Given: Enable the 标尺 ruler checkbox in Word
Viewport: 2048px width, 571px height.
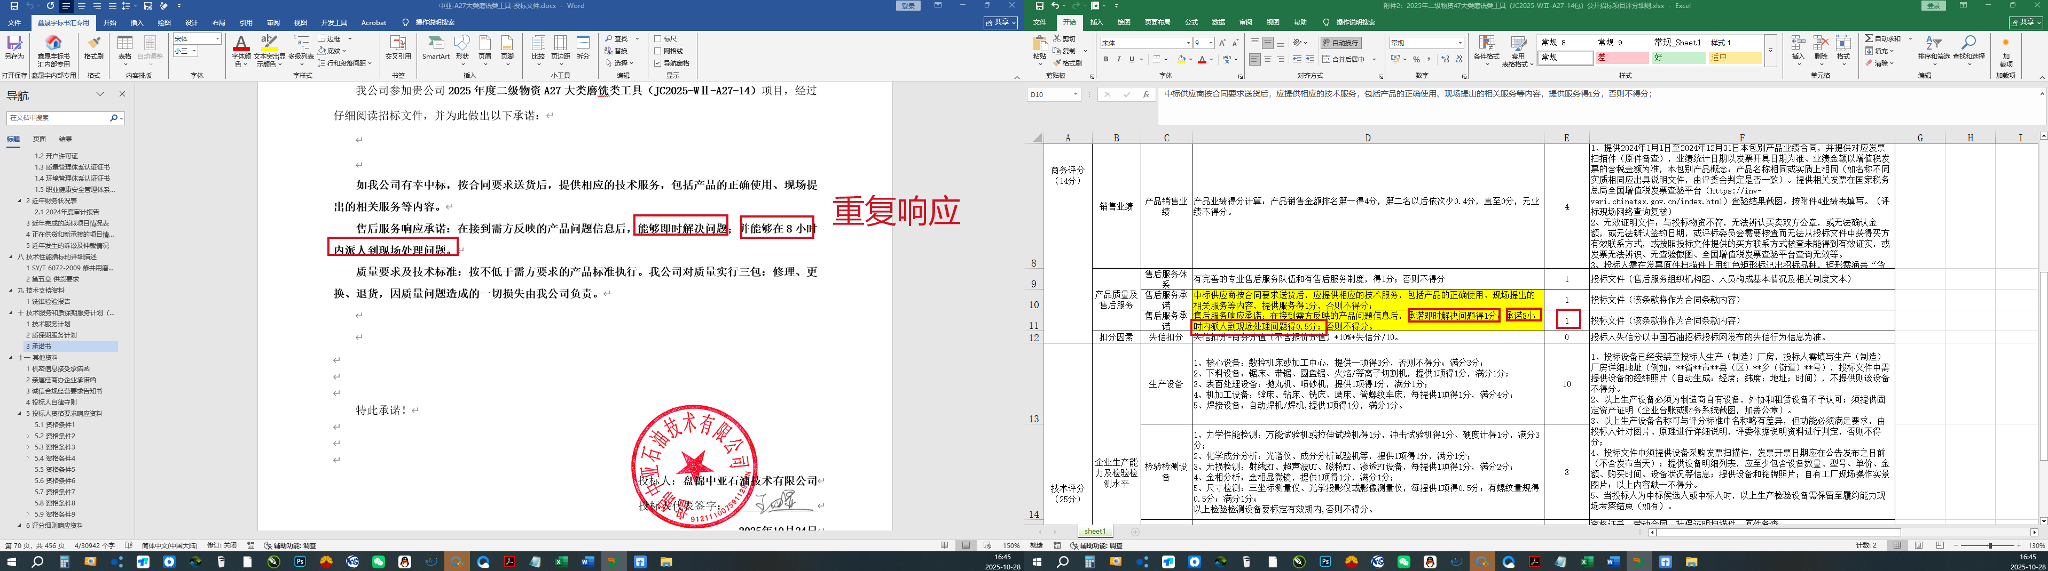Looking at the screenshot, I should click(x=657, y=38).
